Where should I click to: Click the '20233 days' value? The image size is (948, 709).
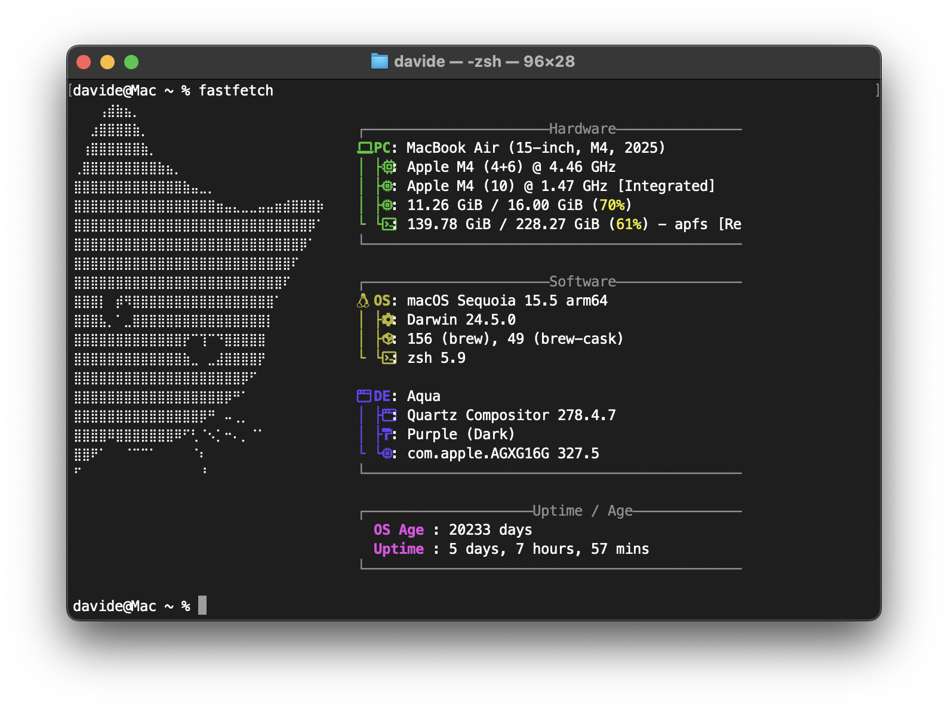(x=491, y=530)
